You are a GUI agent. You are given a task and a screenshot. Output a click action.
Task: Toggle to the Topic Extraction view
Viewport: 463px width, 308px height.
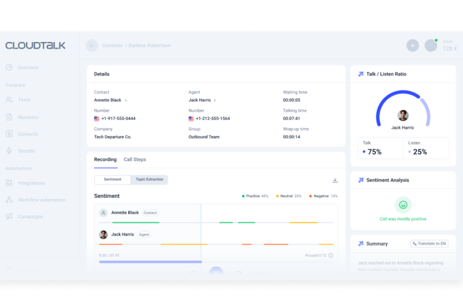click(149, 179)
